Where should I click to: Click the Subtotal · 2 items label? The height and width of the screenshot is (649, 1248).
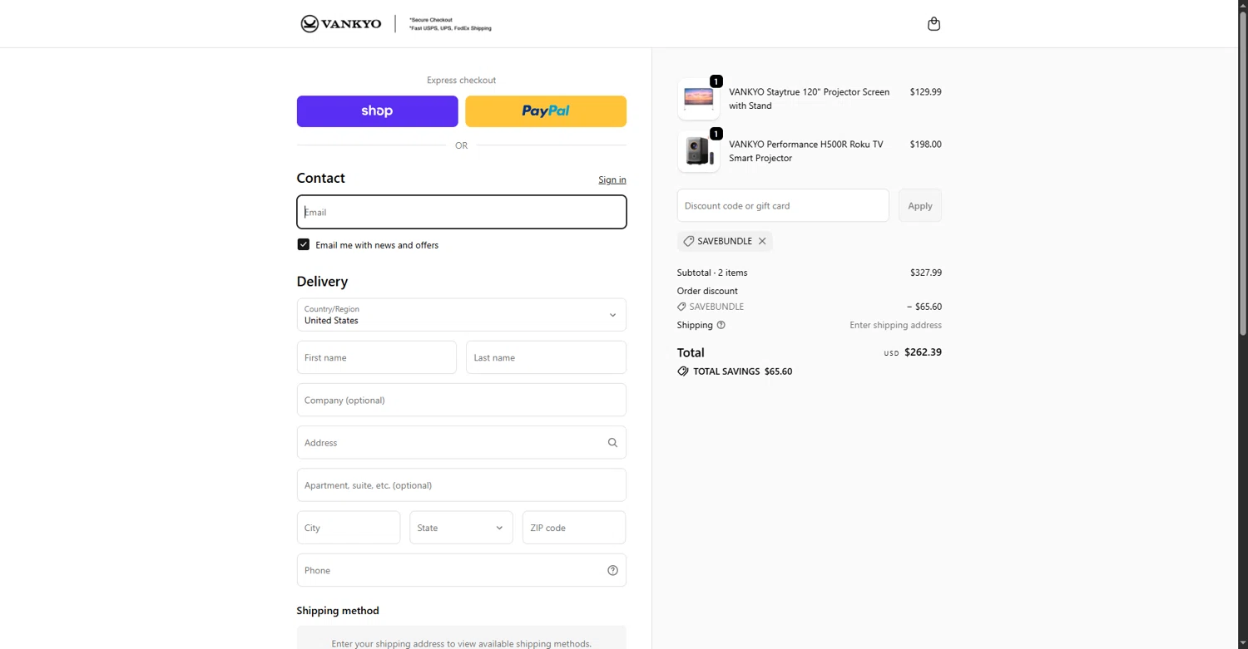coord(712,273)
